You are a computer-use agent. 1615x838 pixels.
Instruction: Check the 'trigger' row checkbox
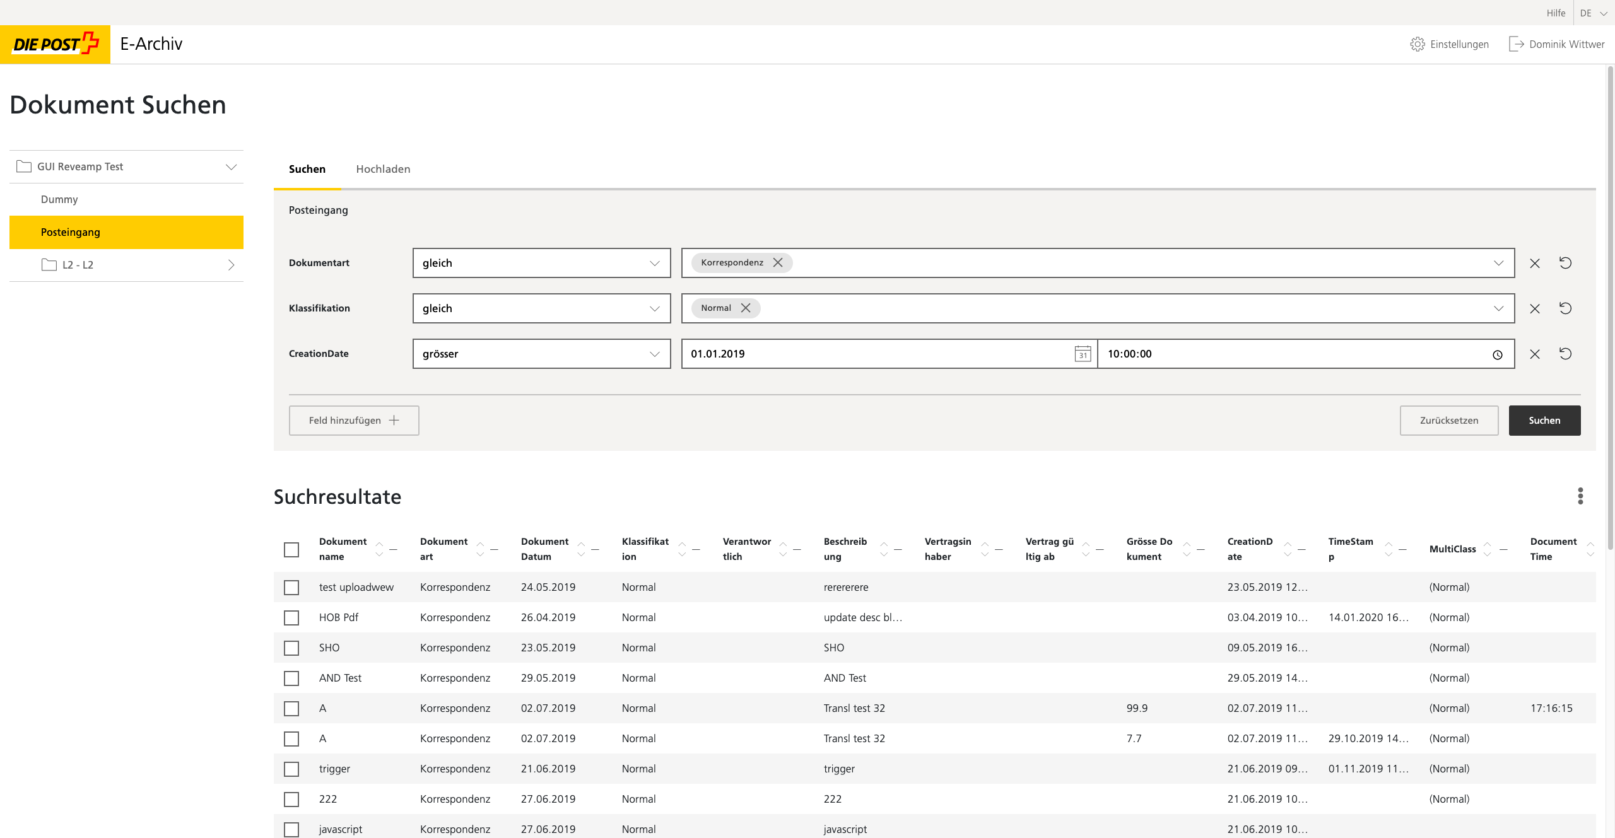pyautogui.click(x=291, y=769)
